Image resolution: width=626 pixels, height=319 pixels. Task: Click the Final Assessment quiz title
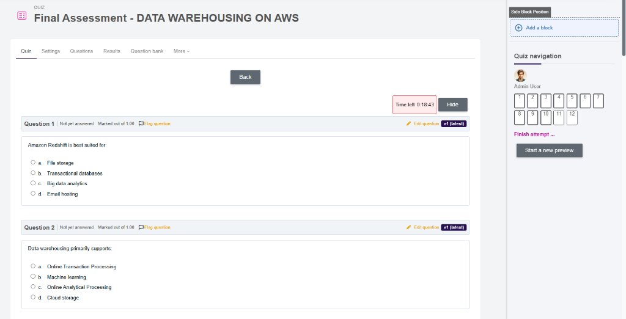166,18
